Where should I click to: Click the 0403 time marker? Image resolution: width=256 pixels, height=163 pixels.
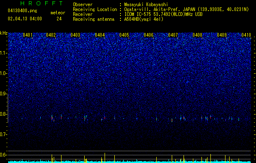[75, 35]
